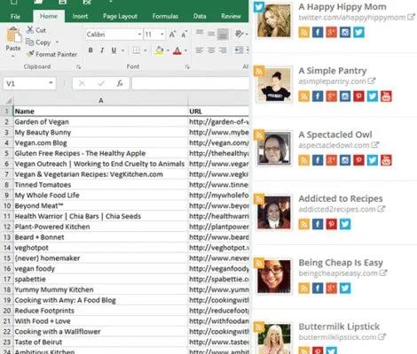Viewport: 417px width, 354px height.
Task: Select the cell containing Tinned Tomatoes
Action: (100, 185)
